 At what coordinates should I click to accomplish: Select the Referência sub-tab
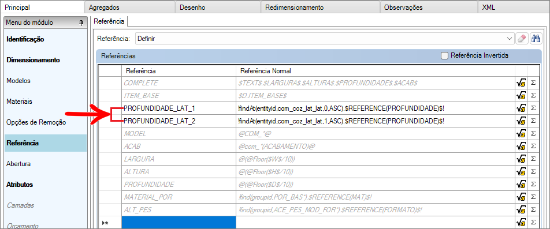(x=109, y=21)
